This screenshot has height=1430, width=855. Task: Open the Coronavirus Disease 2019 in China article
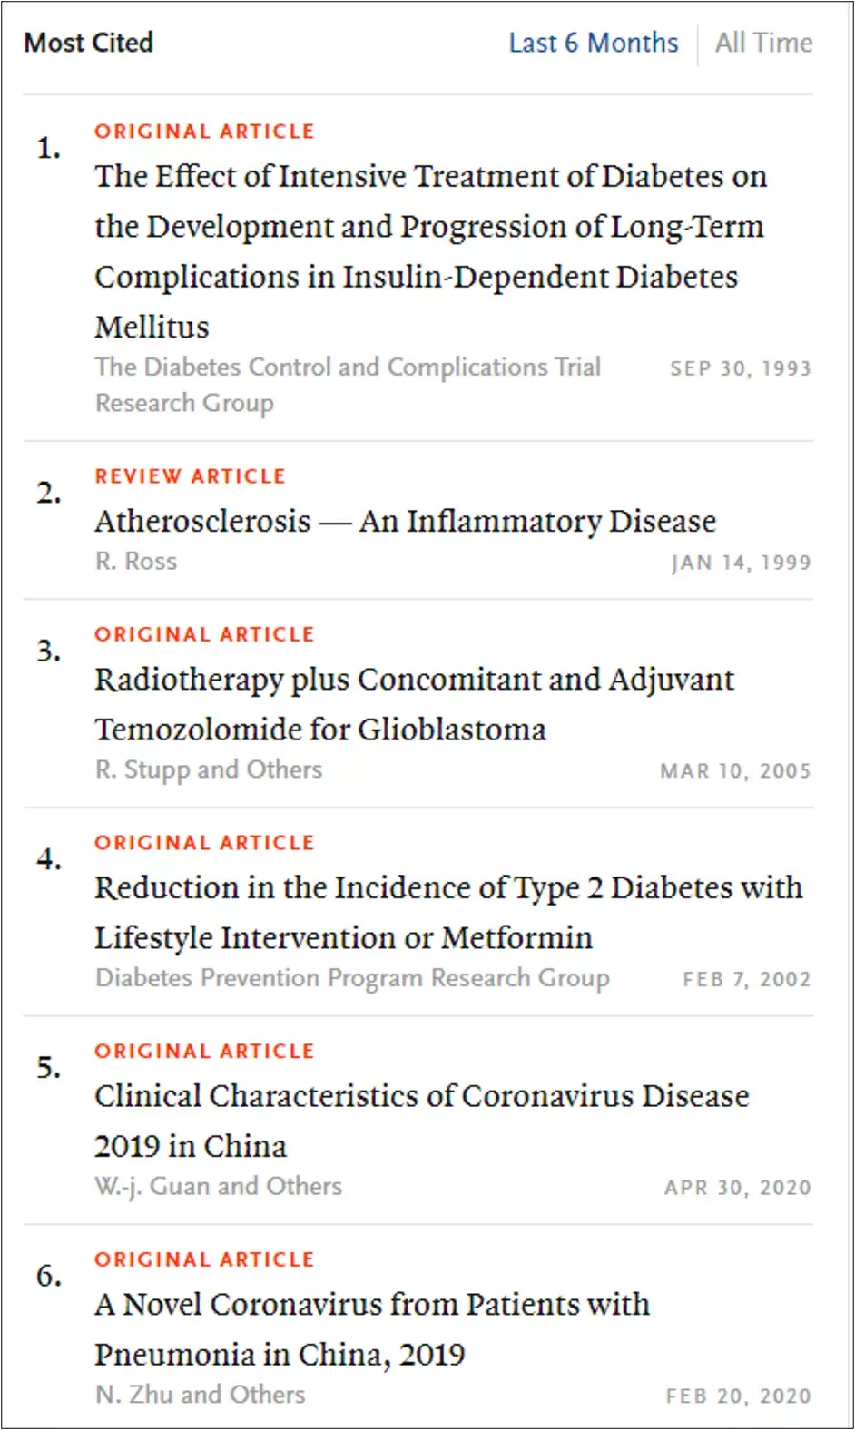(x=421, y=1121)
